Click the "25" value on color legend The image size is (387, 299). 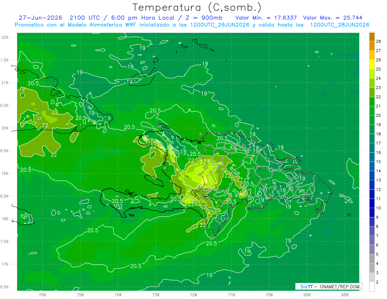(x=379, y=69)
